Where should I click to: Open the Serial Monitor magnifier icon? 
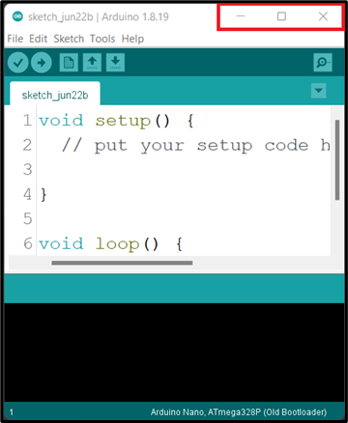(323, 63)
